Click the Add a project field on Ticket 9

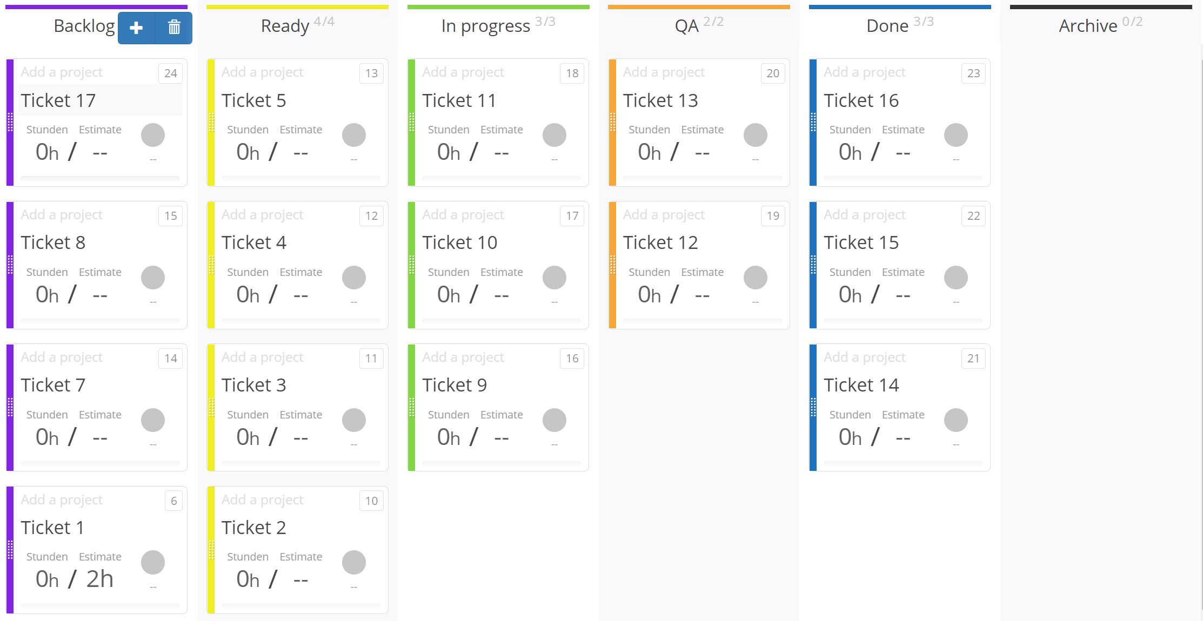point(463,357)
